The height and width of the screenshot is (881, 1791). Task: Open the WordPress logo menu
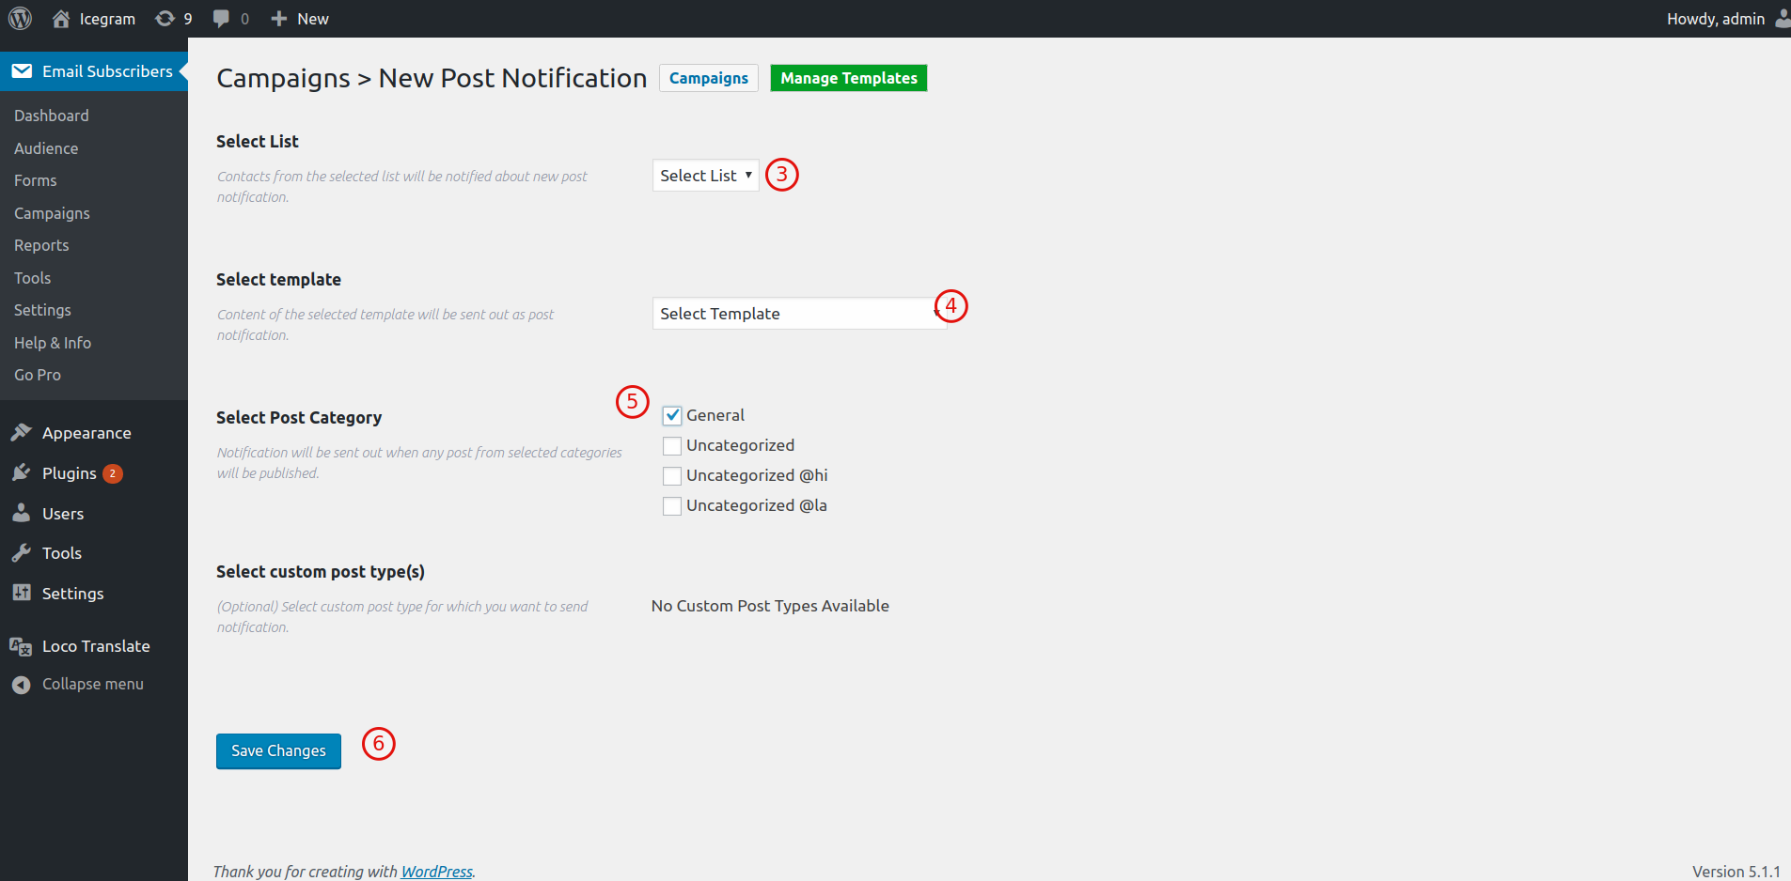(x=20, y=19)
